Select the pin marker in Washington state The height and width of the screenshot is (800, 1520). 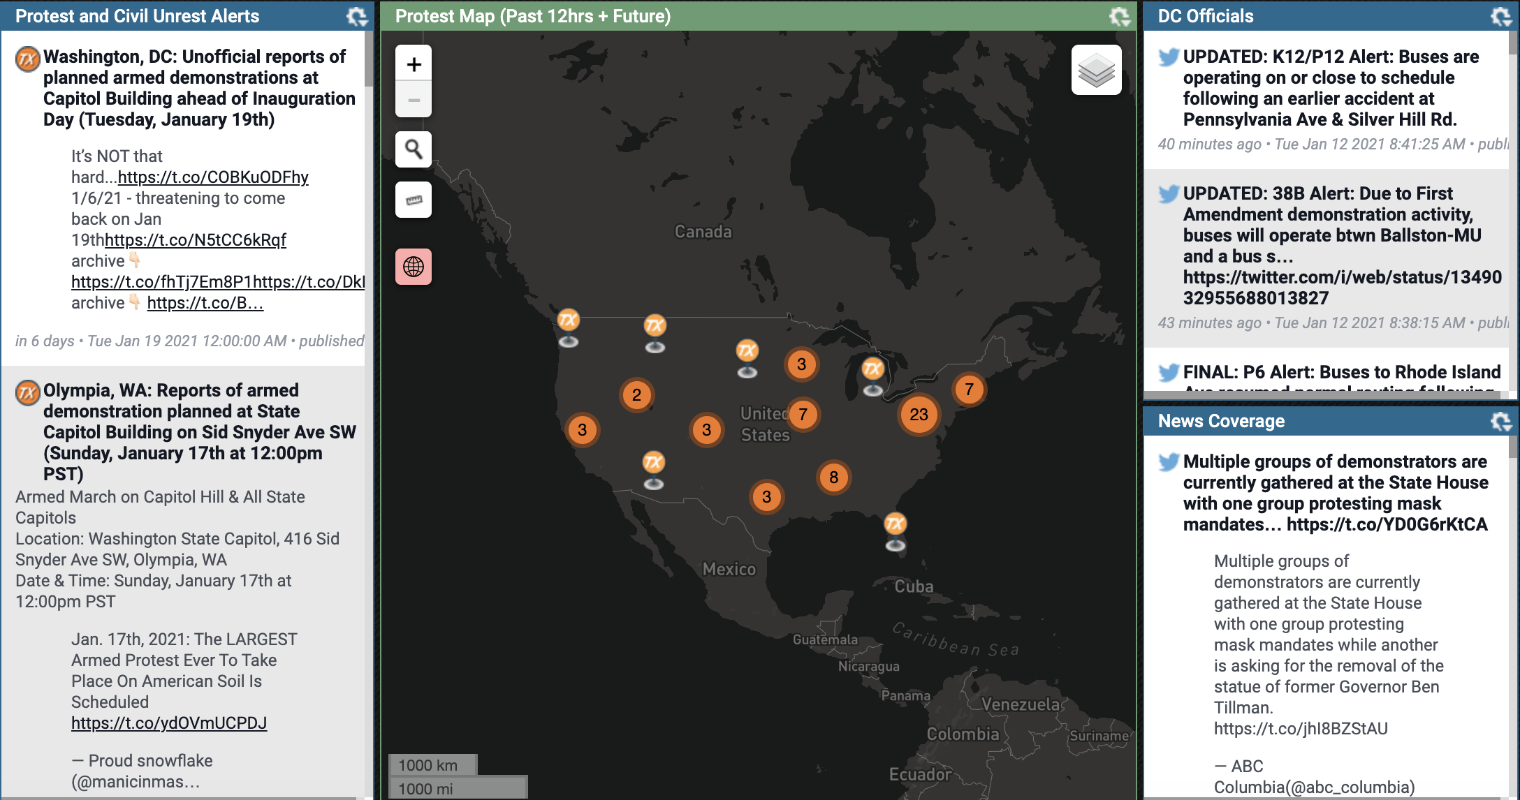point(568,327)
